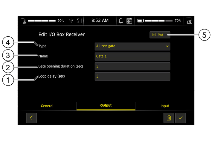Tap the Wi-Fi signal icon
Image resolution: width=212 pixels, height=141 pixels.
pos(71,21)
